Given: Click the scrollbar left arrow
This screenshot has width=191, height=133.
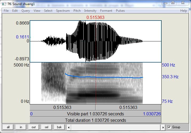Looking at the screenshot, I should pyautogui.click(x=69, y=127).
